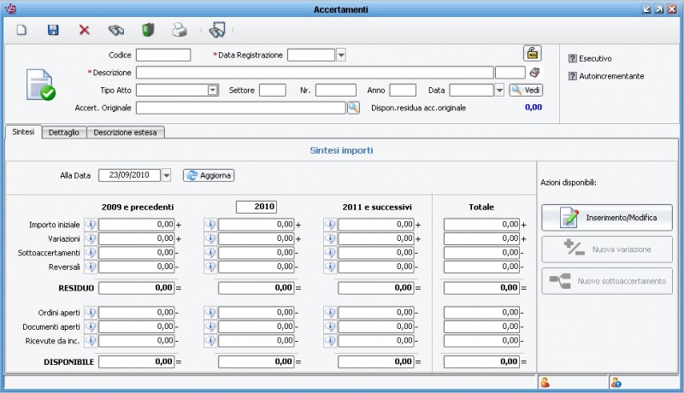The height and width of the screenshot is (393, 684).
Task: Click the printer icon in toolbar
Action: [180, 30]
